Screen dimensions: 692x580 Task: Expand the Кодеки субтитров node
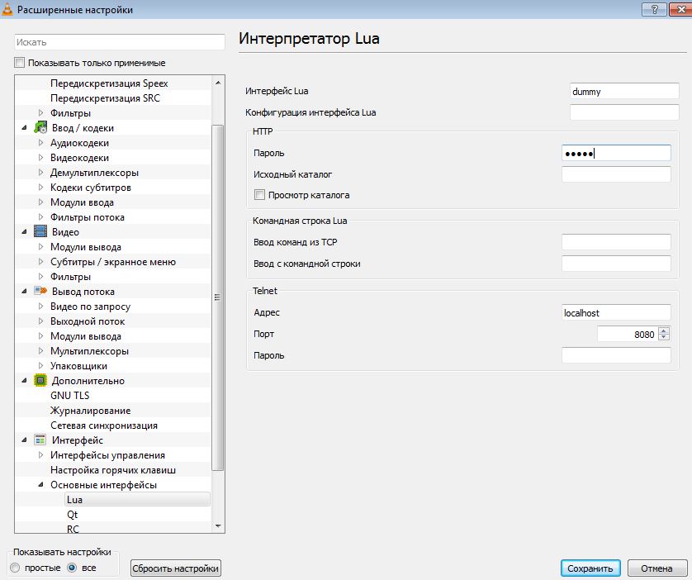(x=41, y=188)
